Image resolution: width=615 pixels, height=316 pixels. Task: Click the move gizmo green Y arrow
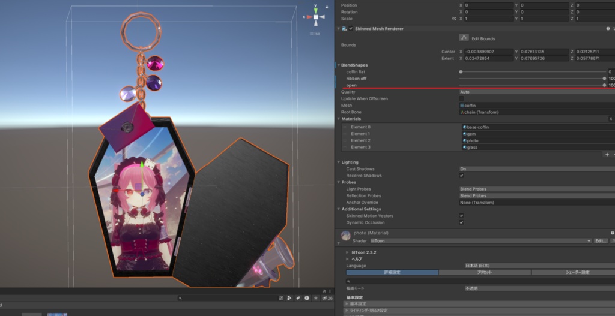coord(142,165)
